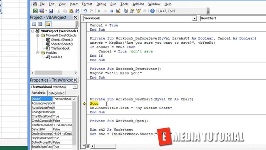Click code window horizontal scroll left arrow
The height and width of the screenshot is (150, 266).
click(x=92, y=146)
